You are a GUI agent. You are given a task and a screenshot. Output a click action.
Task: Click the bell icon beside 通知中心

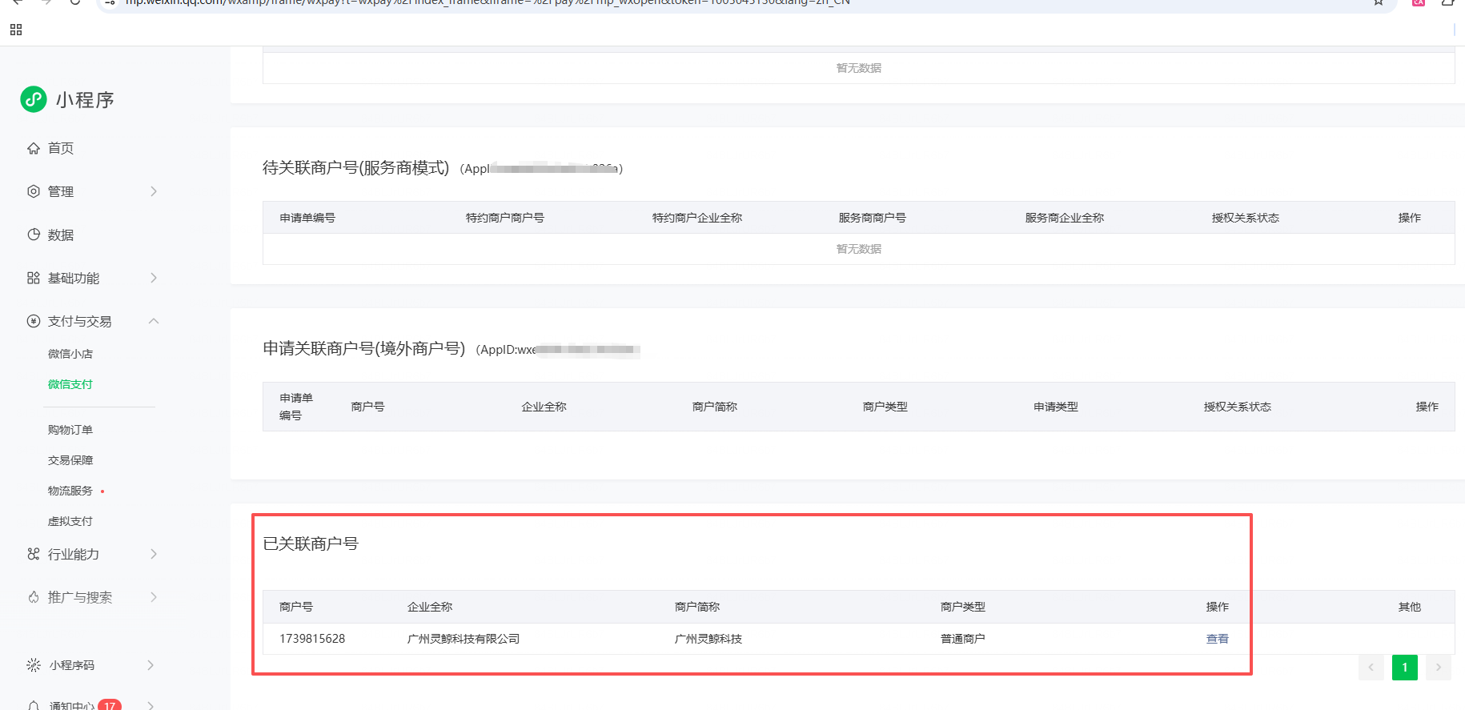click(x=34, y=705)
